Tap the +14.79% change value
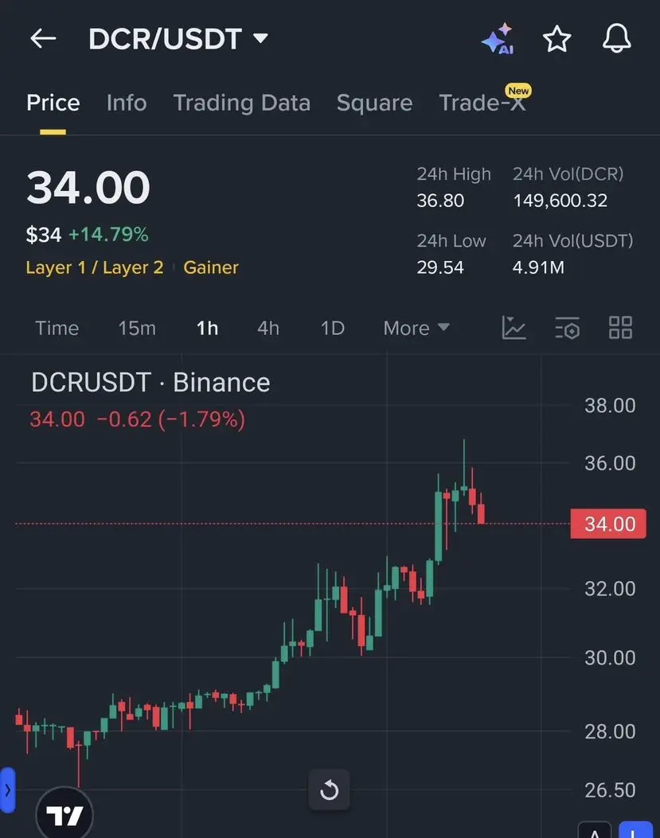The height and width of the screenshot is (838, 660). (x=108, y=235)
